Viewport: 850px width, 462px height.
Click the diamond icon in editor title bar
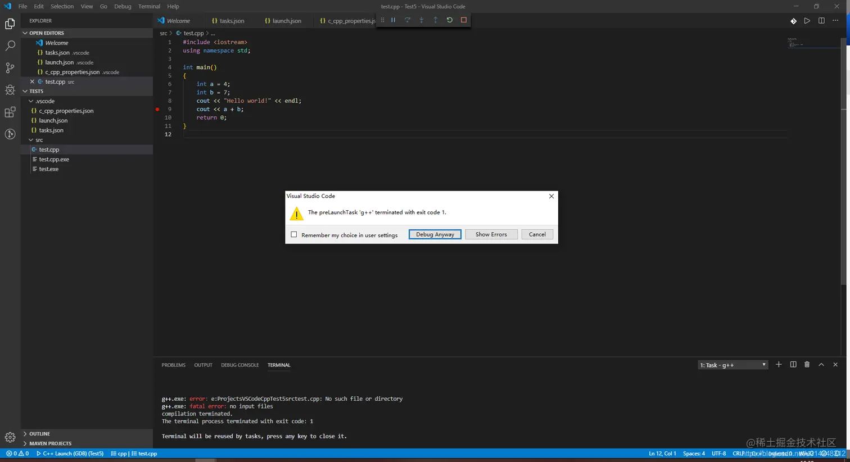[793, 21]
